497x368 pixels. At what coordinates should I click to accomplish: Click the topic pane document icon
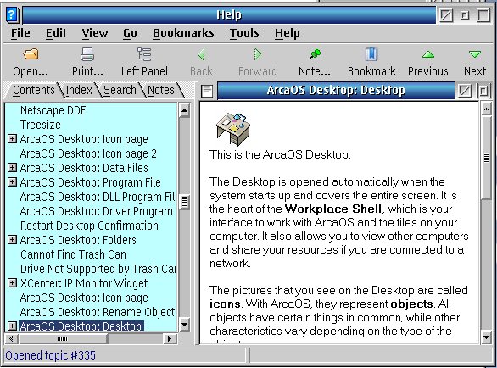207,91
